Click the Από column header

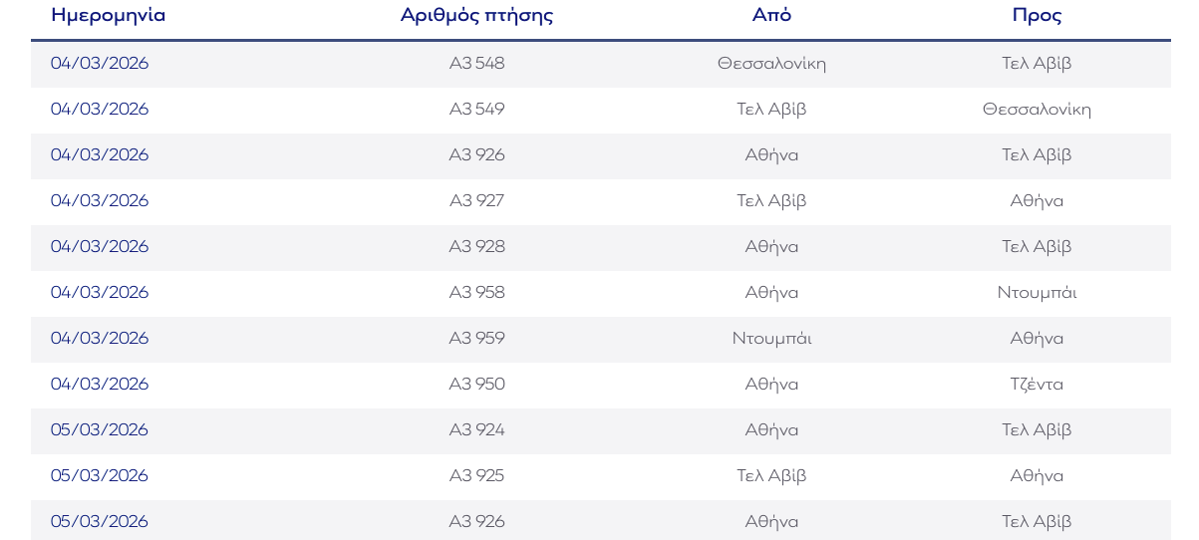pyautogui.click(x=771, y=15)
